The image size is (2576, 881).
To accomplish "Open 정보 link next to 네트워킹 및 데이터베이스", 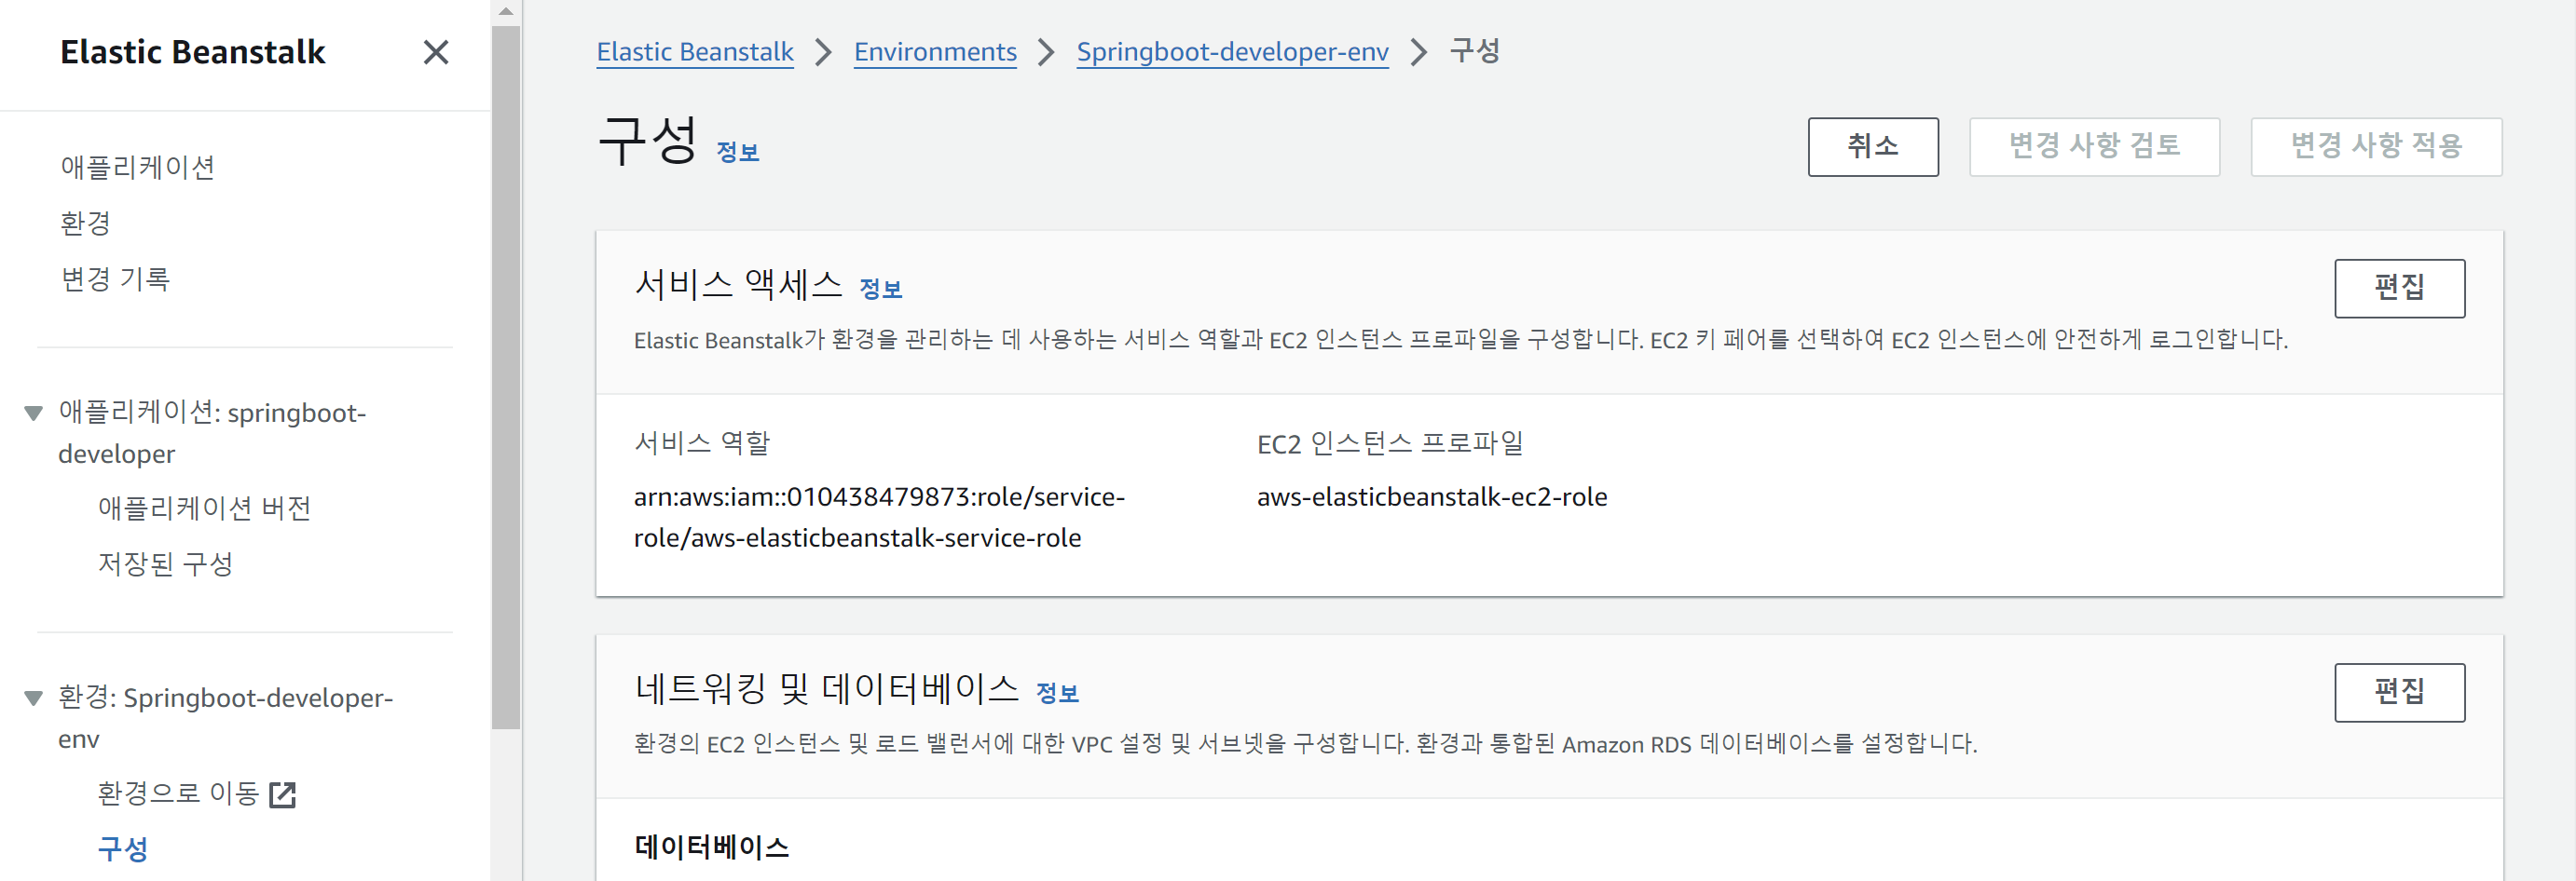I will pos(1057,693).
